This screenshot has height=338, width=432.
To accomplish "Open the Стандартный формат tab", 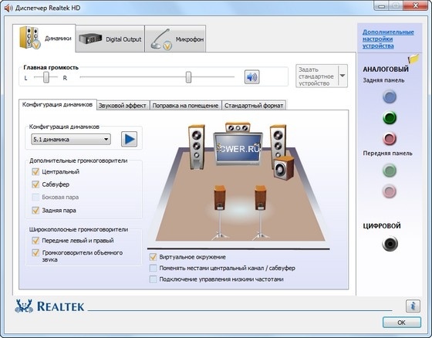I will pyautogui.click(x=254, y=106).
